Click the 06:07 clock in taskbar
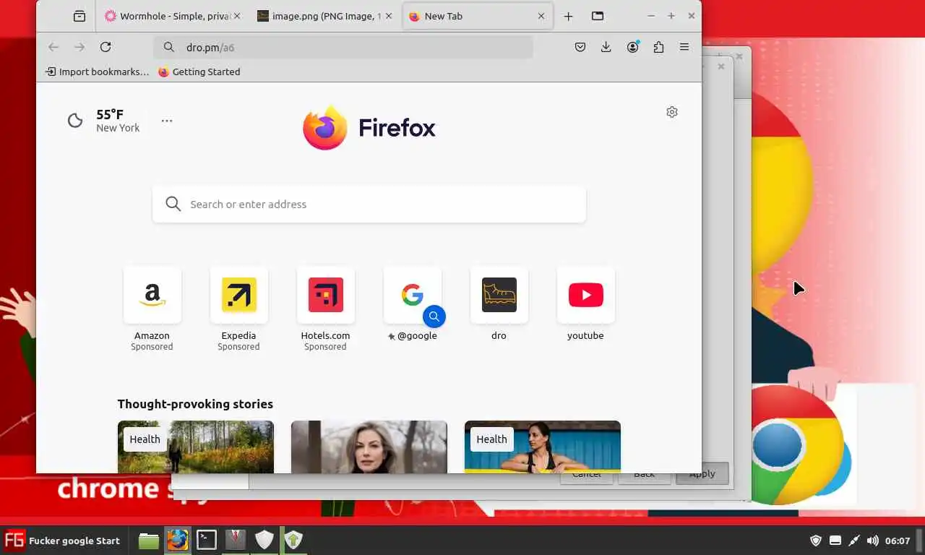 tap(898, 541)
